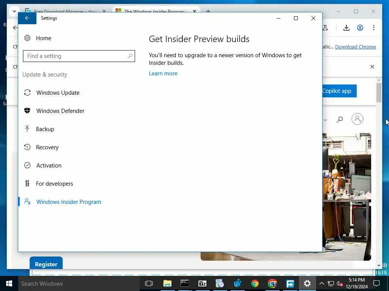Maximize the Settings window

[296, 18]
